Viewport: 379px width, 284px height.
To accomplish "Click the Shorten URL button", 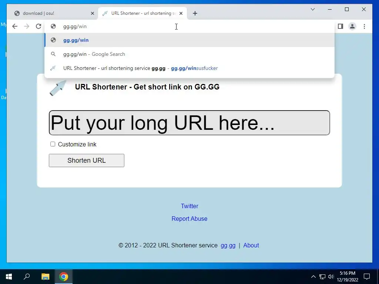I will click(87, 160).
